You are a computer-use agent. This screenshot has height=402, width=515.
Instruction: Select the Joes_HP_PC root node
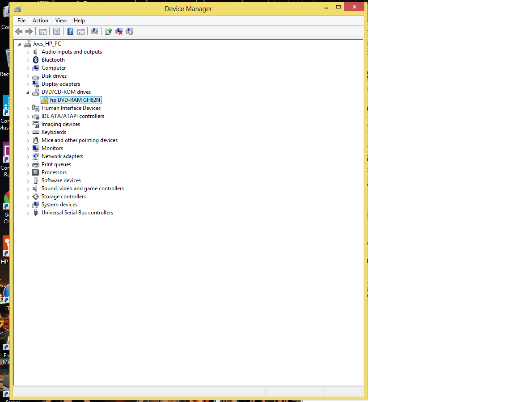coord(46,43)
